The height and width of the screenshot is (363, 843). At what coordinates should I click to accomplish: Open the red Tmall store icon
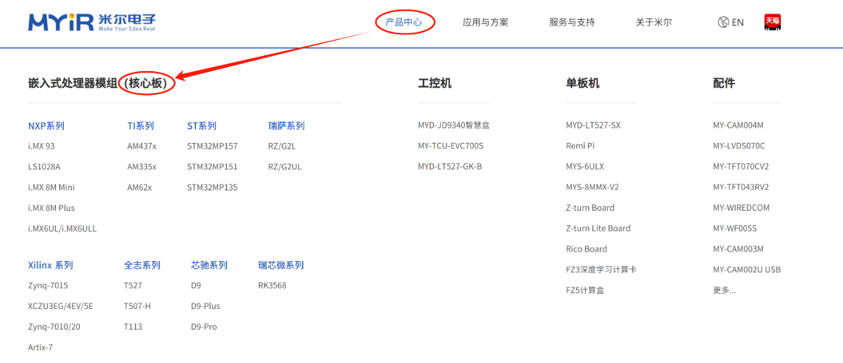(x=772, y=22)
